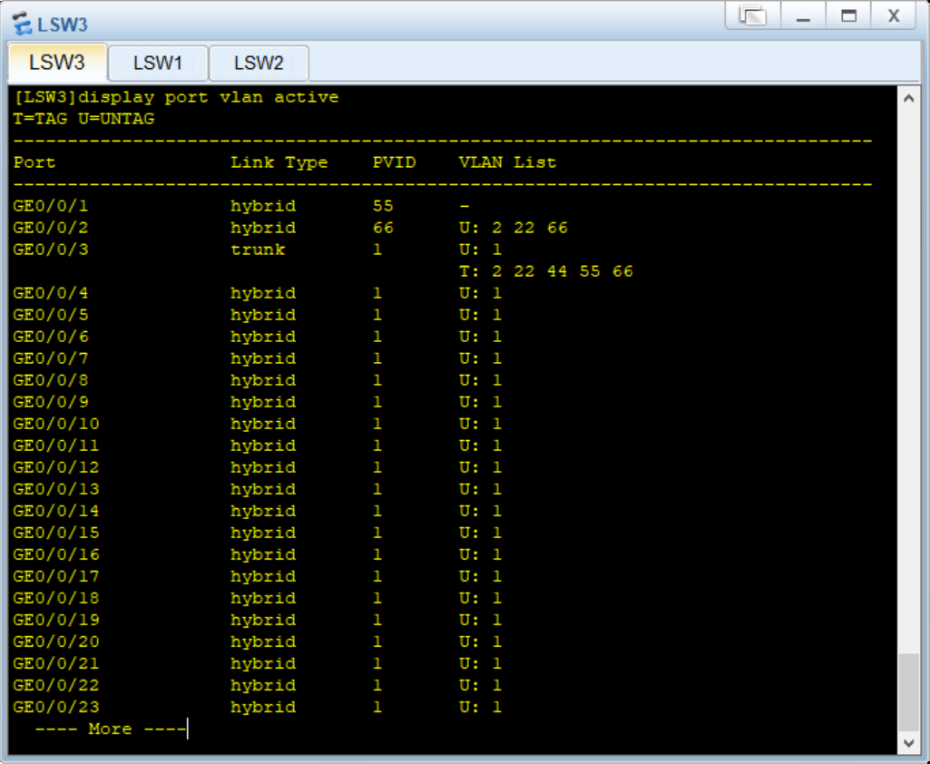
Task: Click the GE0/0/20 port entry
Action: (x=55, y=642)
